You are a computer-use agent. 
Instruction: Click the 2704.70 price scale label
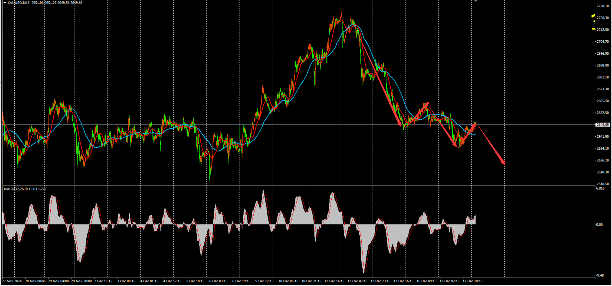pyautogui.click(x=603, y=42)
